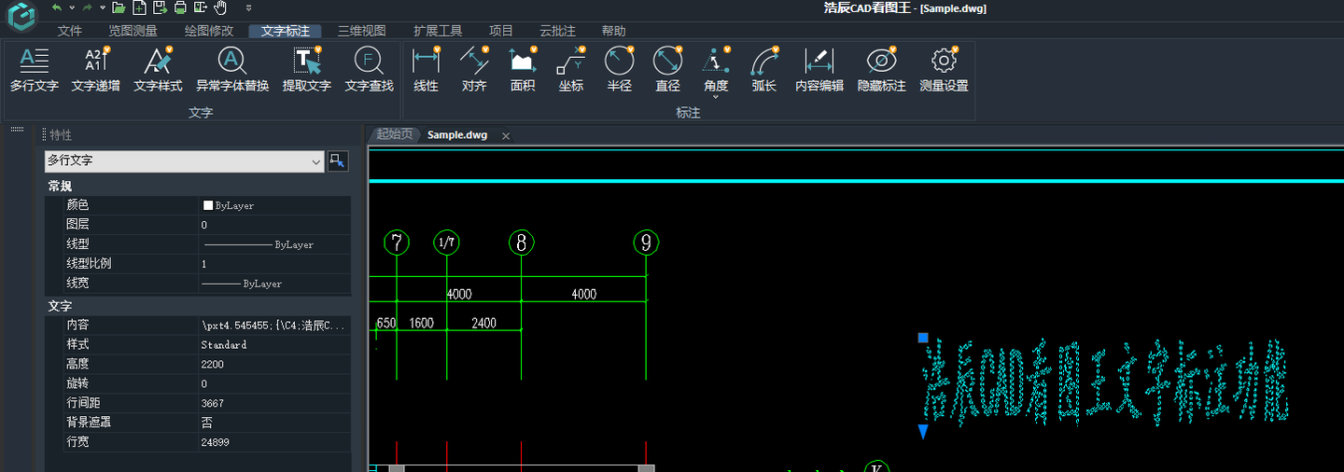Screen dimensions: 1344x472
Task: Open the 扩展工具 tab
Action: [438, 31]
